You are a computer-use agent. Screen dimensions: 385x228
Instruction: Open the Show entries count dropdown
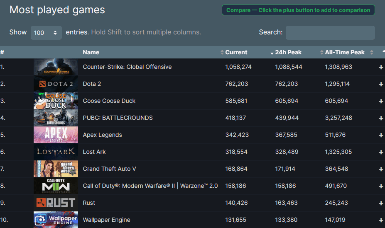46,33
